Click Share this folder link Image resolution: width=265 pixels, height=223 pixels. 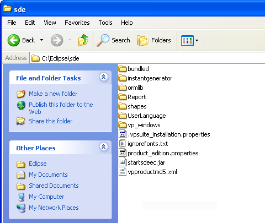coord(51,121)
